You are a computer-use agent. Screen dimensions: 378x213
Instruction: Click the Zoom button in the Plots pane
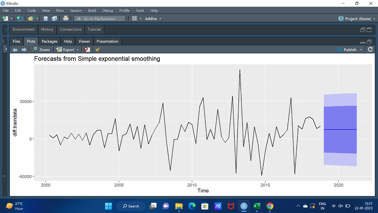(41, 49)
